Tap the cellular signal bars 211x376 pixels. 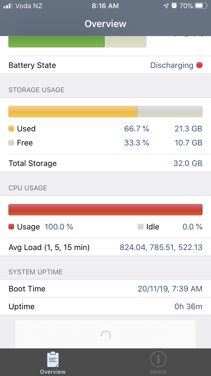coord(8,6)
